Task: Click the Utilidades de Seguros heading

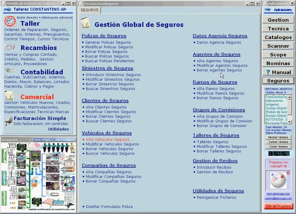Action: point(218,191)
